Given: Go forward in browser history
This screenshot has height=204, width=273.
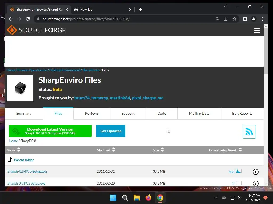Looking at the screenshot, I should 19,19.
